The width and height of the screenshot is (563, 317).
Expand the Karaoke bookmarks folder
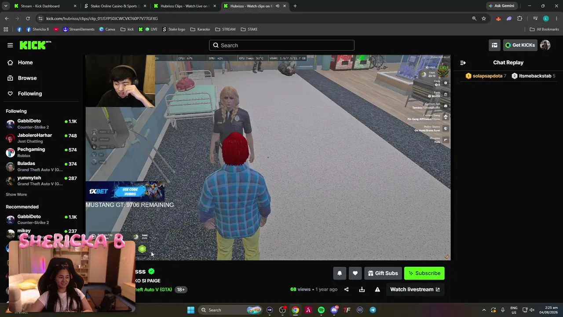[x=200, y=29]
